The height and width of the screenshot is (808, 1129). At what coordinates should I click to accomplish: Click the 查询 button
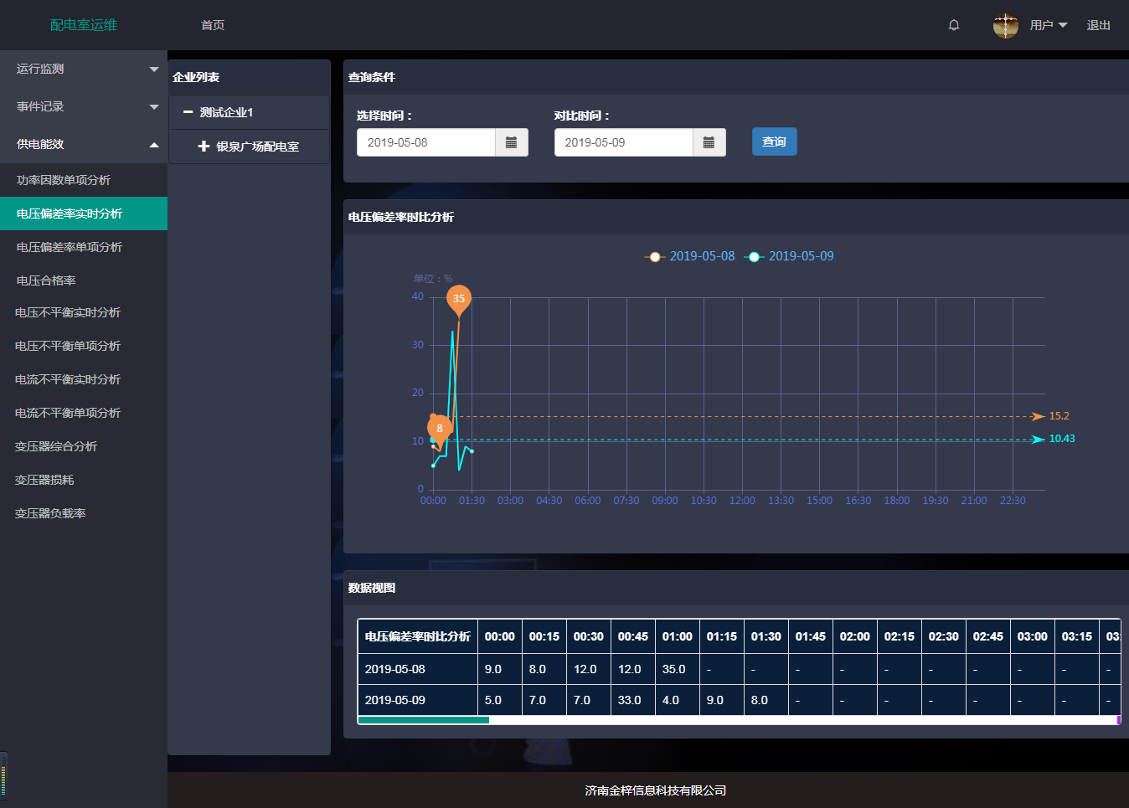tap(774, 142)
